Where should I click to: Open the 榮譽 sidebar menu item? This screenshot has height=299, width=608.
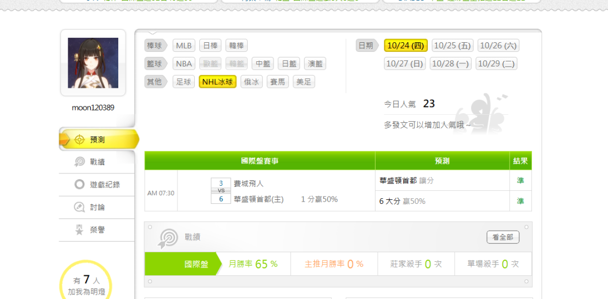[97, 230]
